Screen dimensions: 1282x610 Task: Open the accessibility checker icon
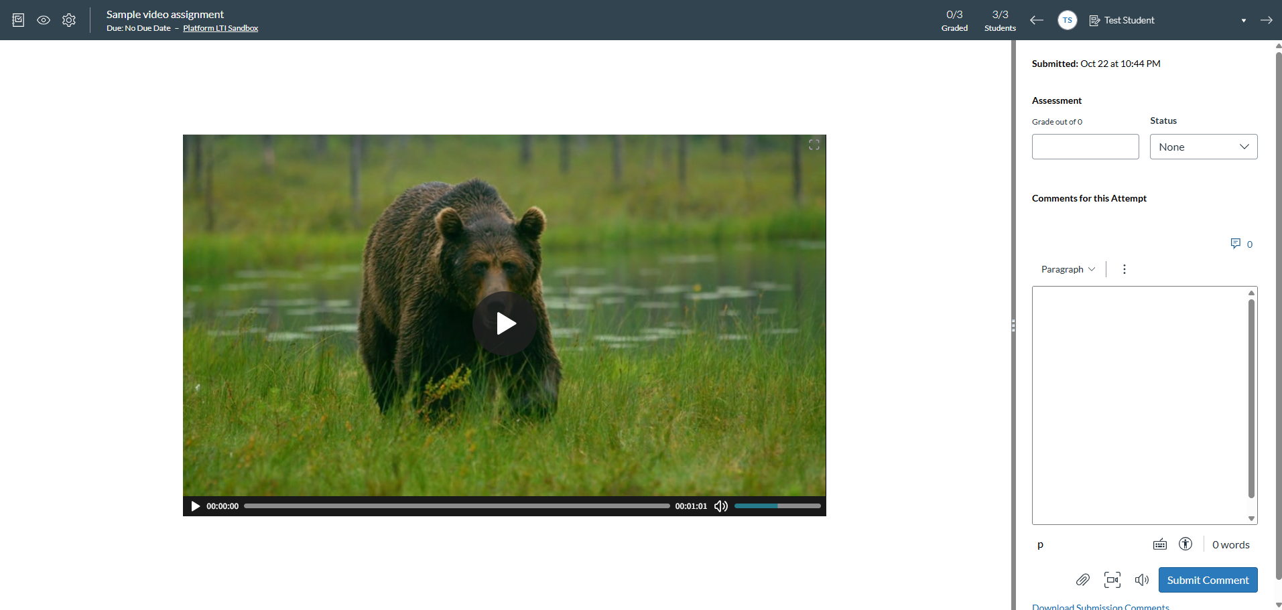point(1185,544)
